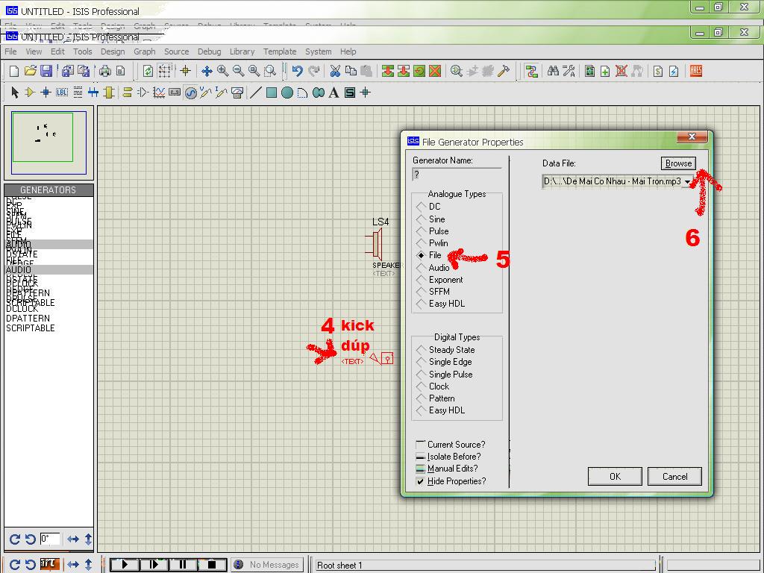Select the Selection arrow mode

[15, 92]
